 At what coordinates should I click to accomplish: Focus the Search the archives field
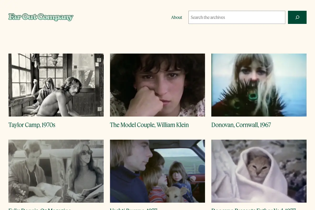pos(237,17)
